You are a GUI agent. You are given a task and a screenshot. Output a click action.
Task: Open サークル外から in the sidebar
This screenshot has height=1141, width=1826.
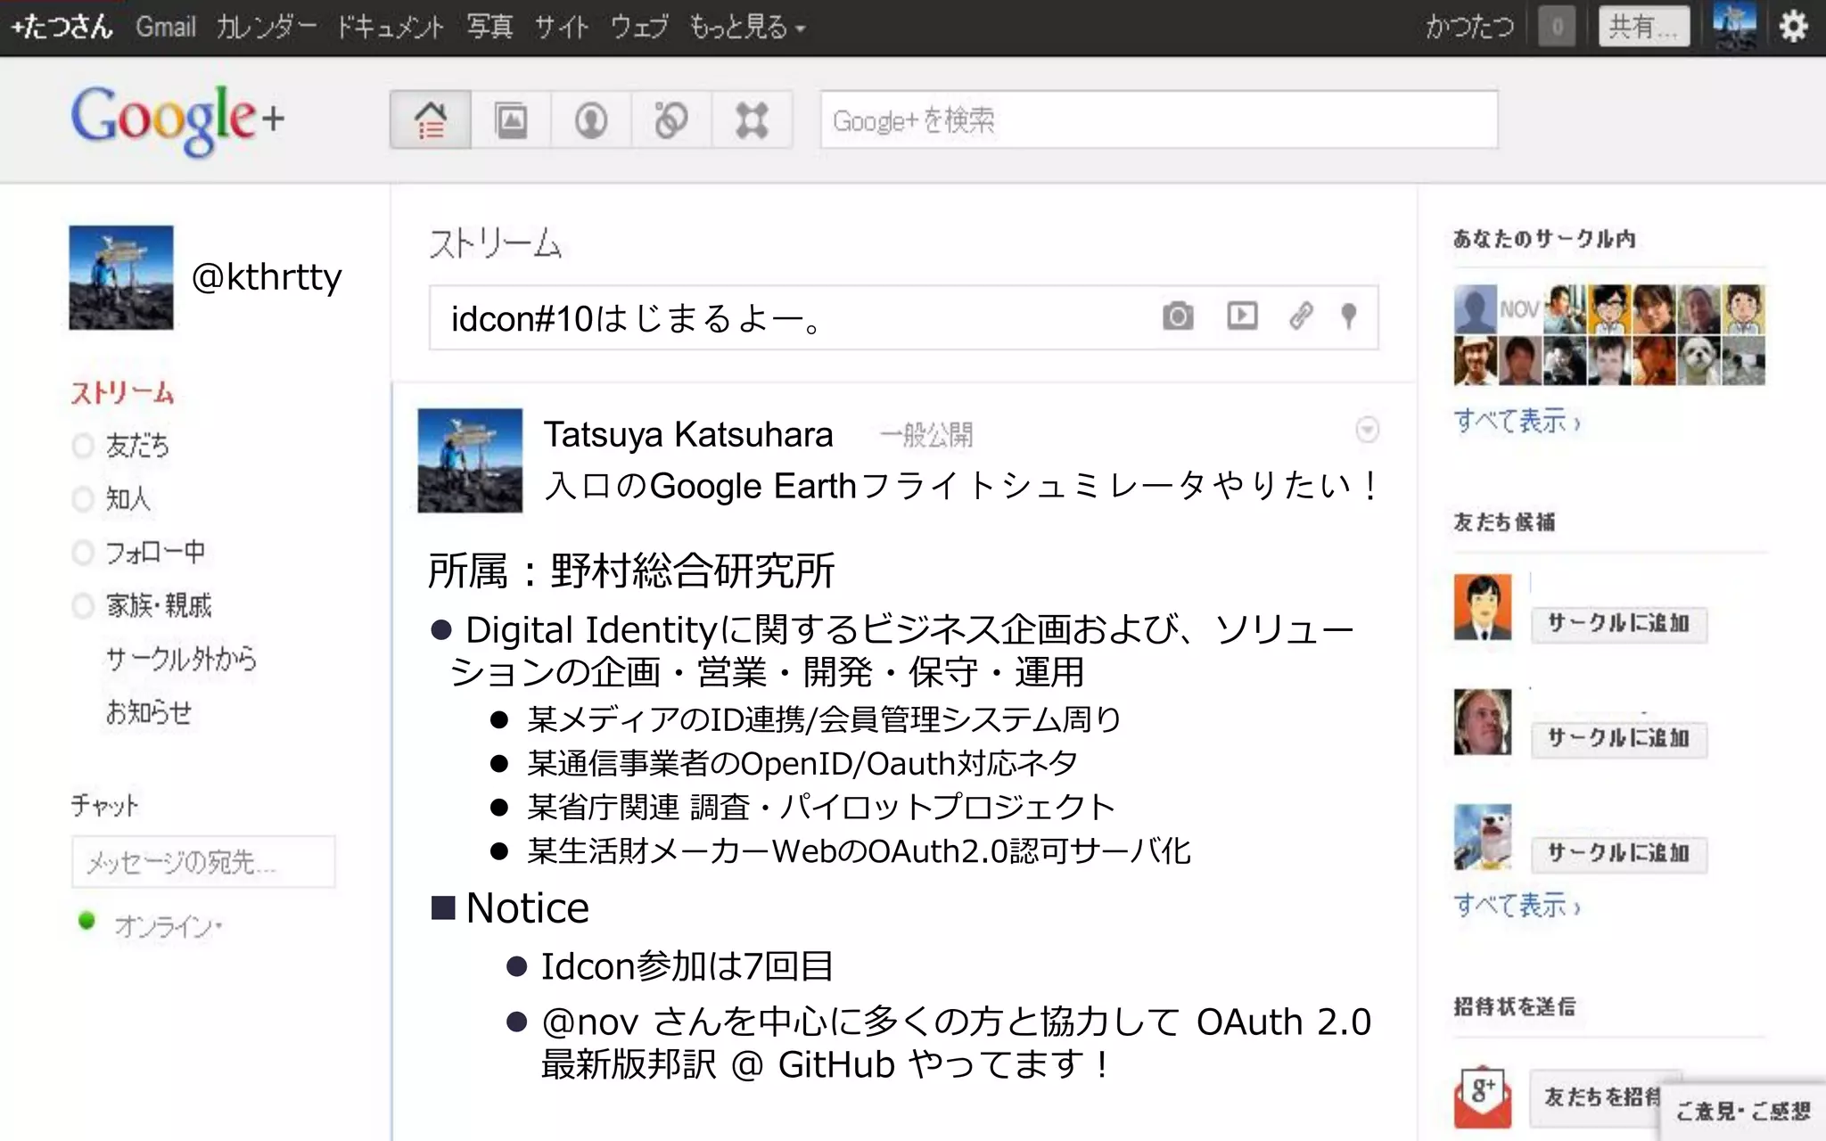point(181,659)
